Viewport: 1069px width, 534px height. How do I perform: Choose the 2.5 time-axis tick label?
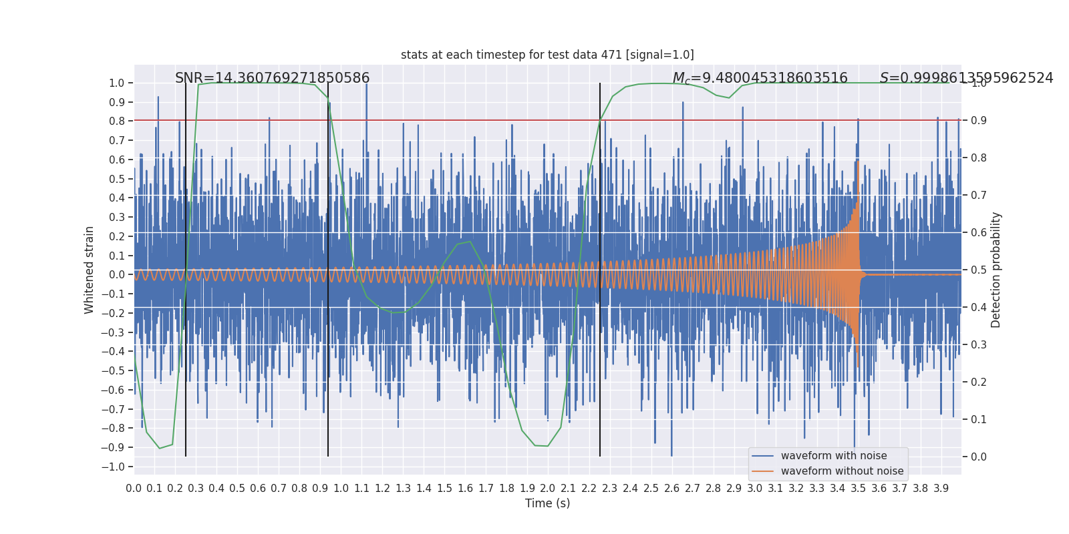point(651,488)
